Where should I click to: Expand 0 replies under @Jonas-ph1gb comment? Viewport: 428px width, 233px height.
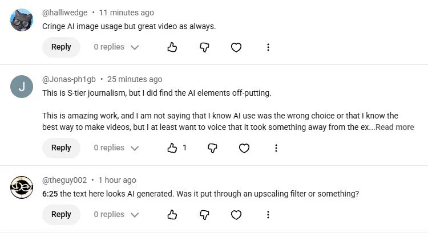116,148
